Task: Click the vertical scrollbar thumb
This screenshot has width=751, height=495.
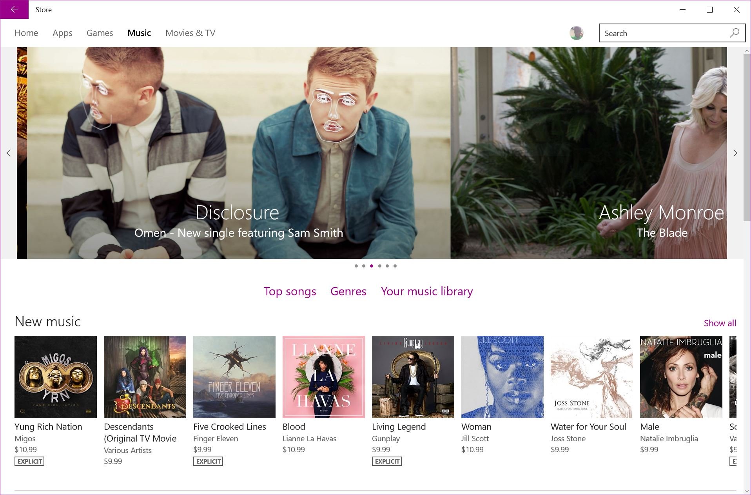Action: (747, 138)
